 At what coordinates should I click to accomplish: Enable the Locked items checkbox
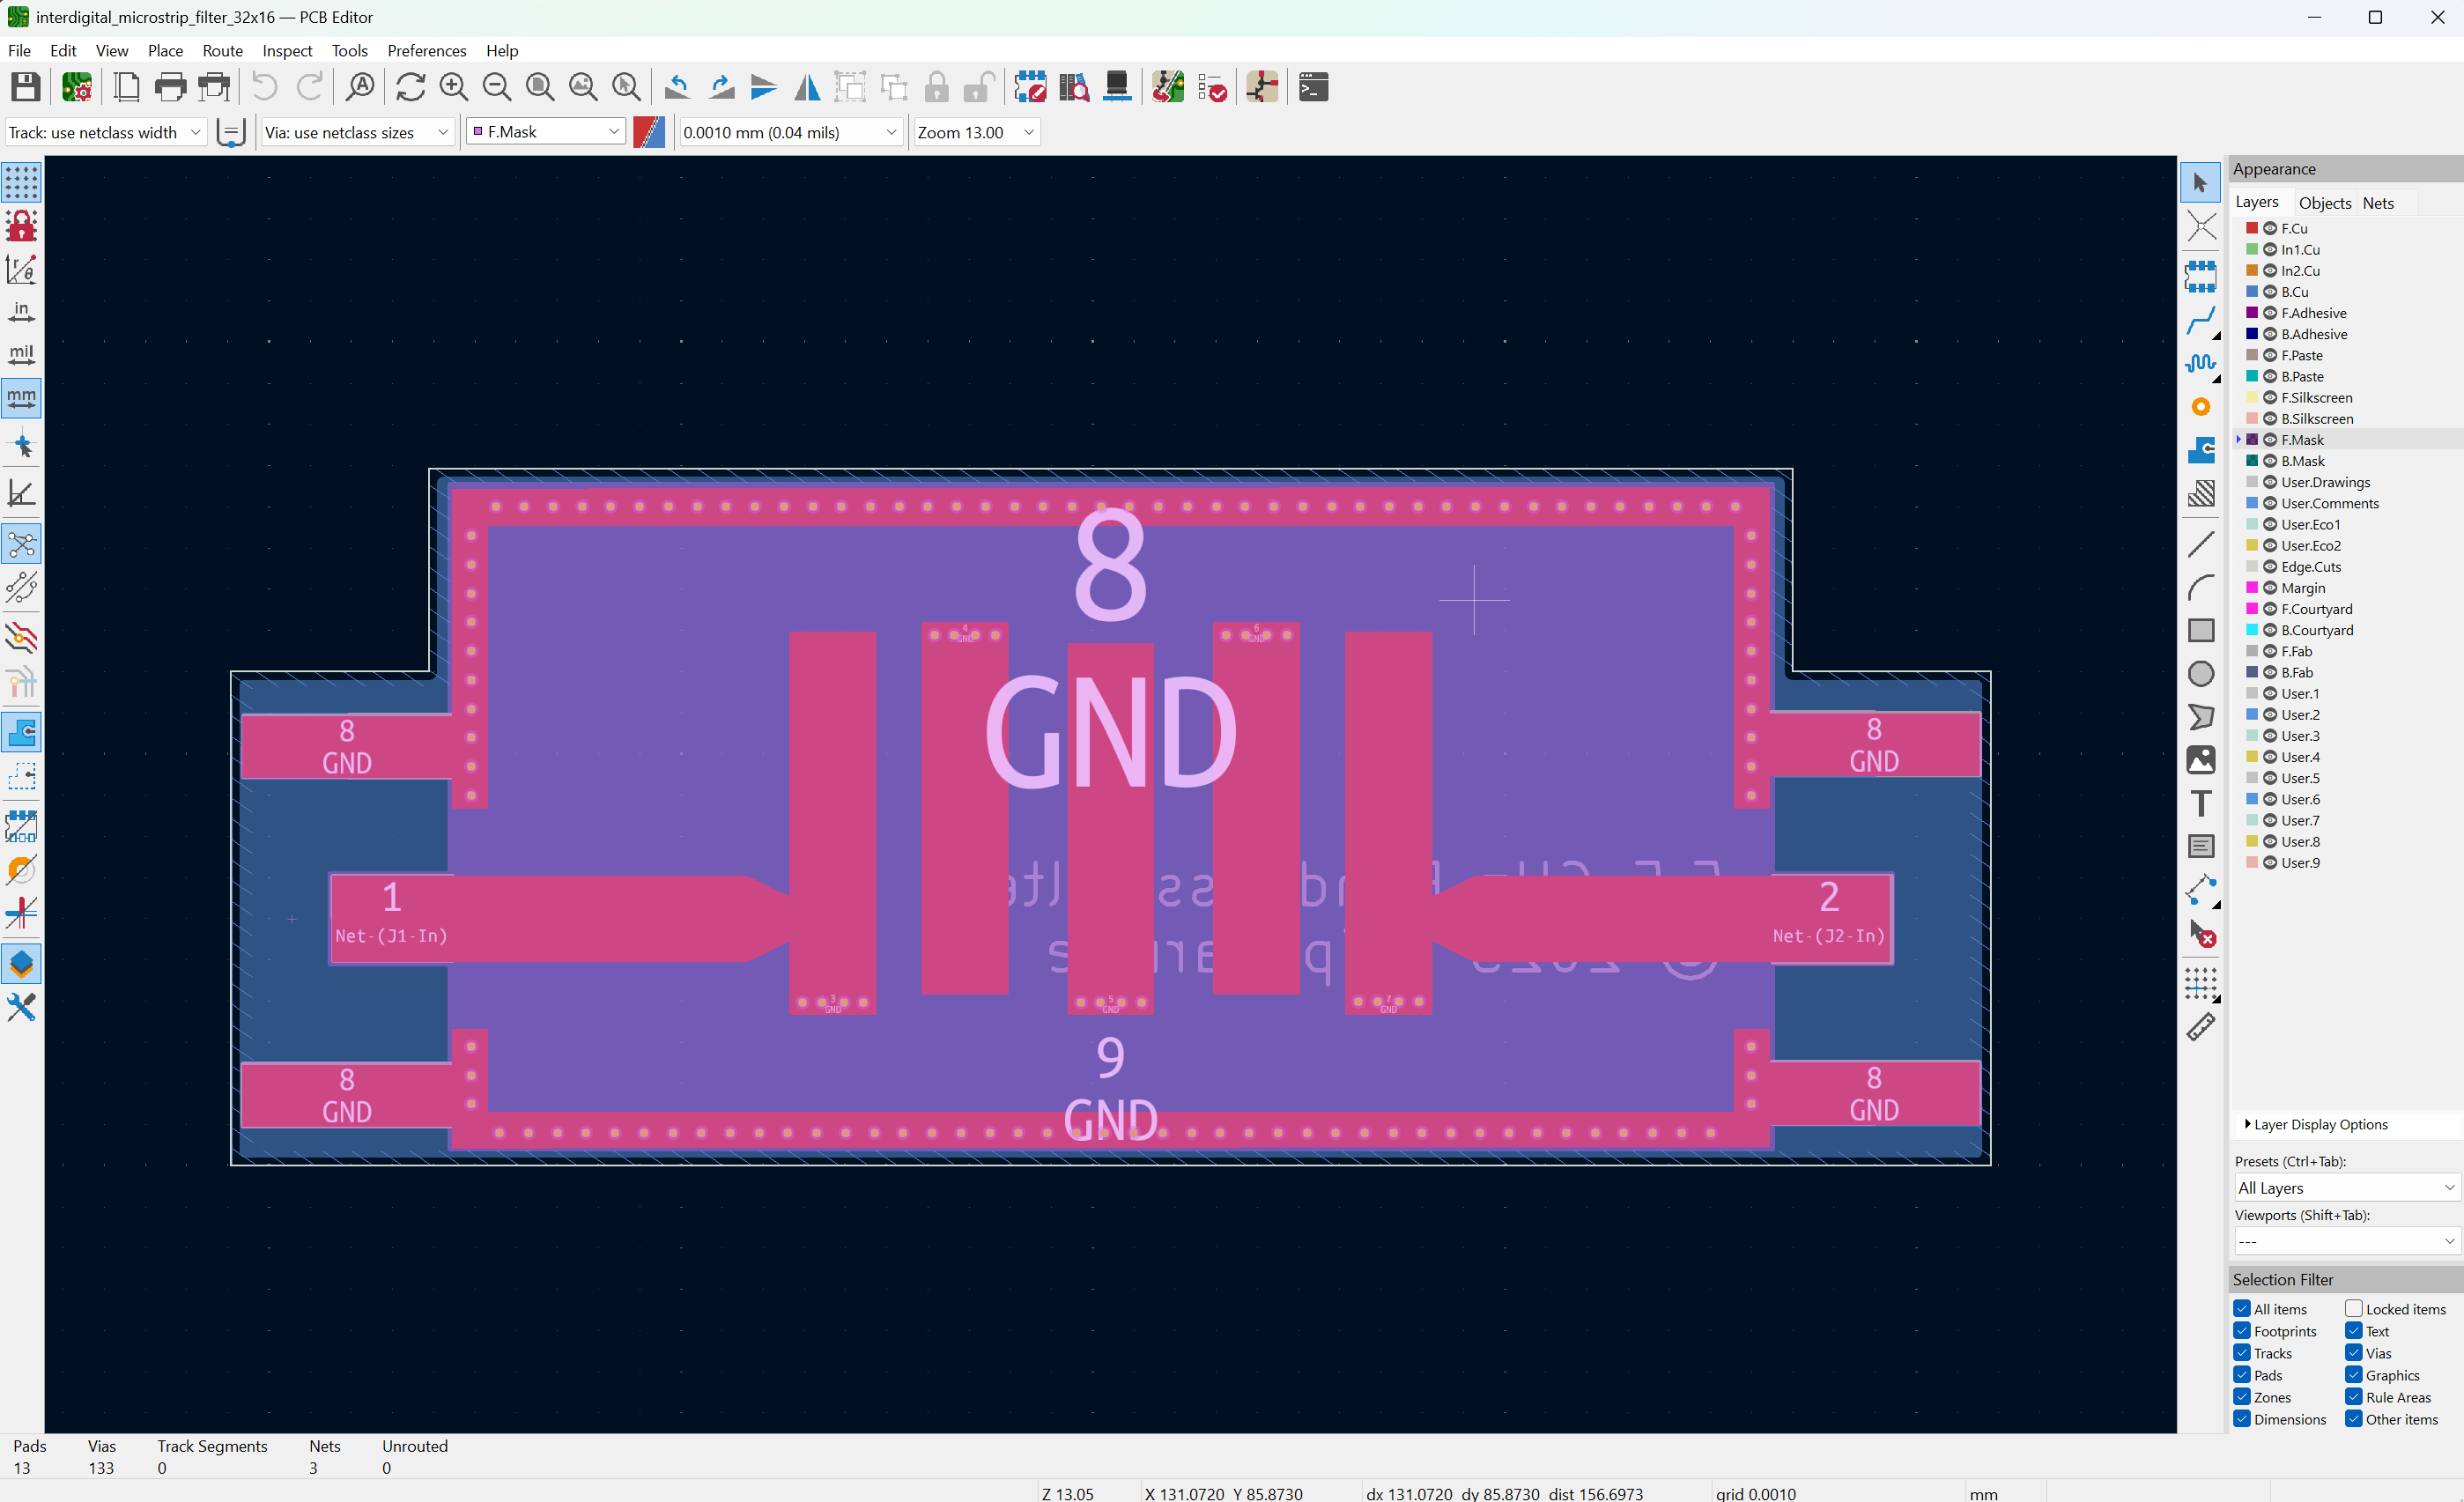click(x=2354, y=1309)
